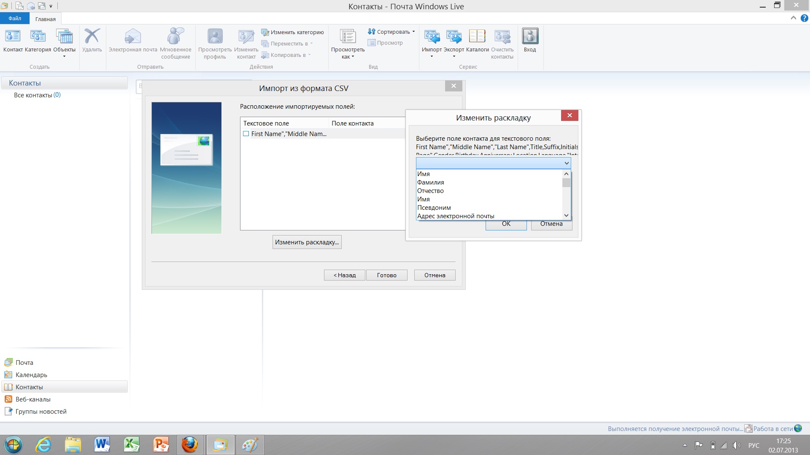The width and height of the screenshot is (810, 455).
Task: Select Все контакты in the sidebar
Action: point(37,95)
